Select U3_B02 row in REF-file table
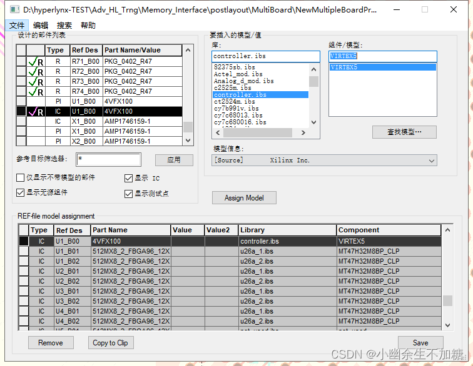 230,301
